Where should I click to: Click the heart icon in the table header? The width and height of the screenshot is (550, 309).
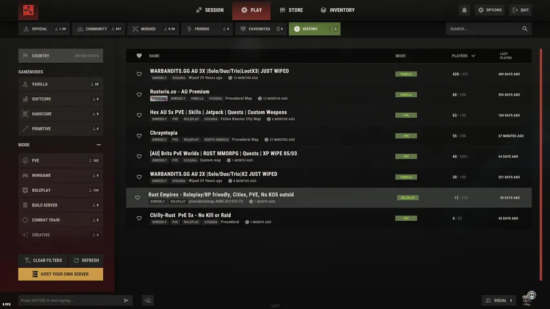click(x=139, y=56)
